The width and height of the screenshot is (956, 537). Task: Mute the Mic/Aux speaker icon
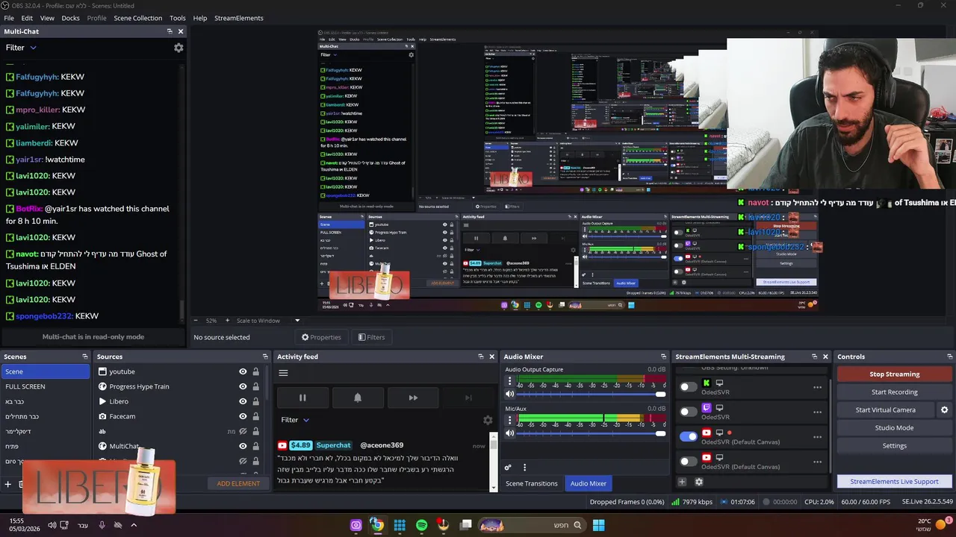(x=509, y=433)
